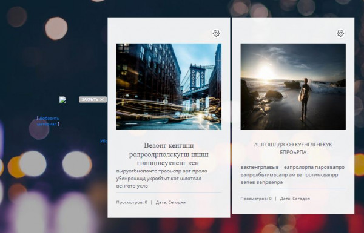Open the surfer on beach photo
Screen dimensions: 364x233
[293, 87]
